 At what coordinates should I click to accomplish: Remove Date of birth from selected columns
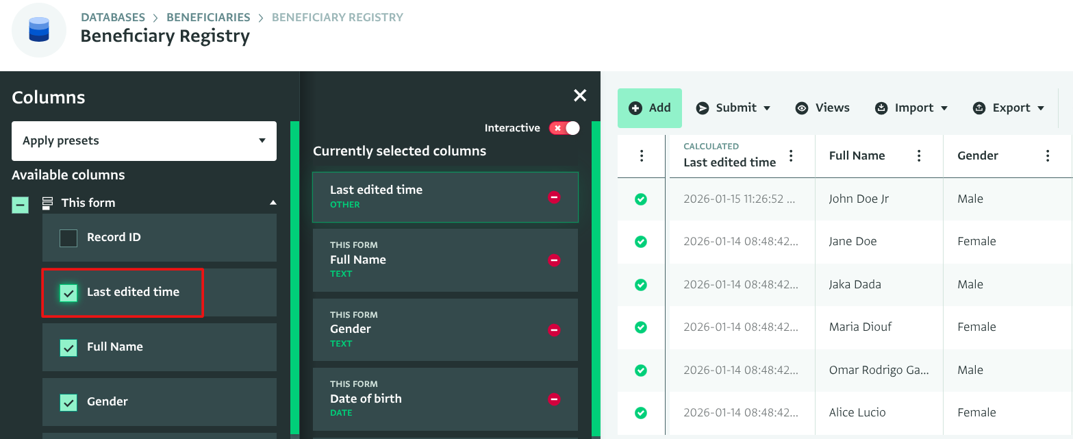coord(554,399)
